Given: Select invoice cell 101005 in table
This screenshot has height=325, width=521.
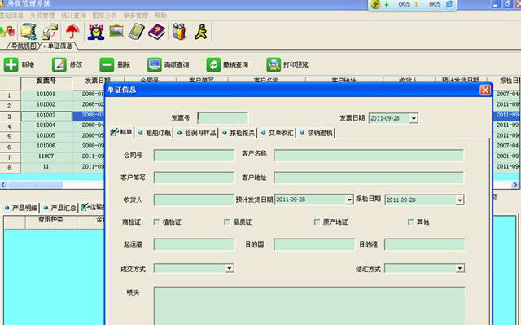Looking at the screenshot, I should (x=46, y=135).
